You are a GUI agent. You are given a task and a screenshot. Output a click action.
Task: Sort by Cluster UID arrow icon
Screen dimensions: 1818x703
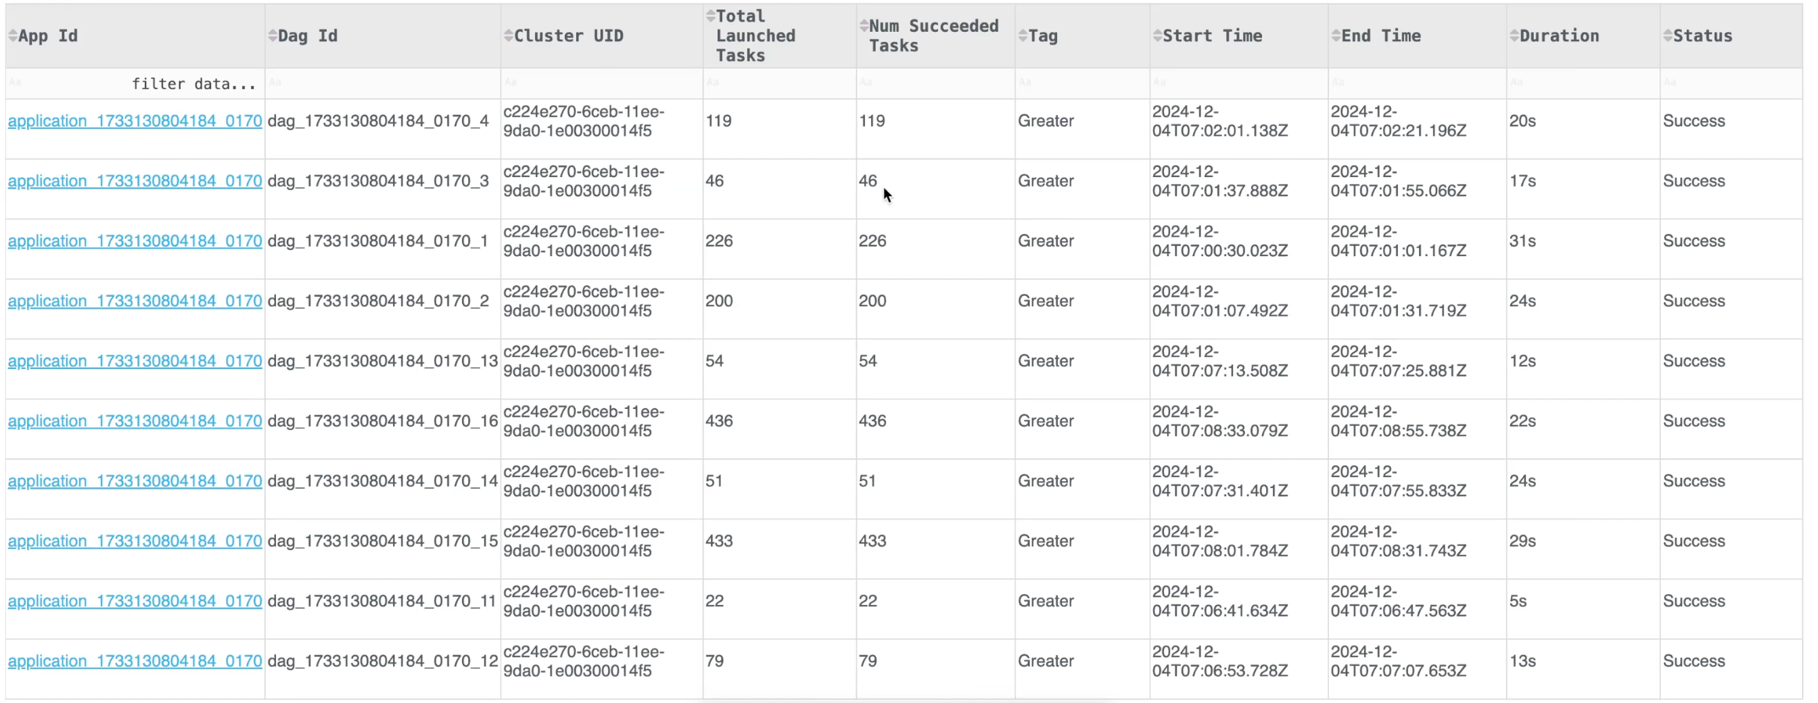tap(508, 36)
